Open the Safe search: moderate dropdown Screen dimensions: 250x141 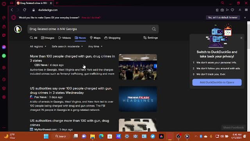[67, 46]
